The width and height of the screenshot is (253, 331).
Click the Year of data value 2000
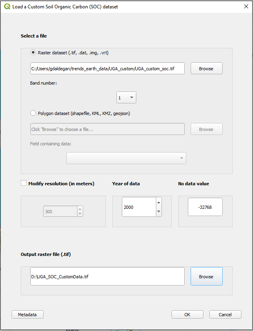138,207
